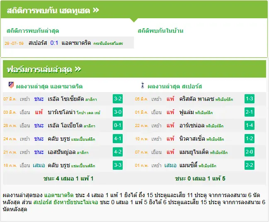Click the 3-2 score badge for เรอัล โซเซียดัด

tap(118, 99)
